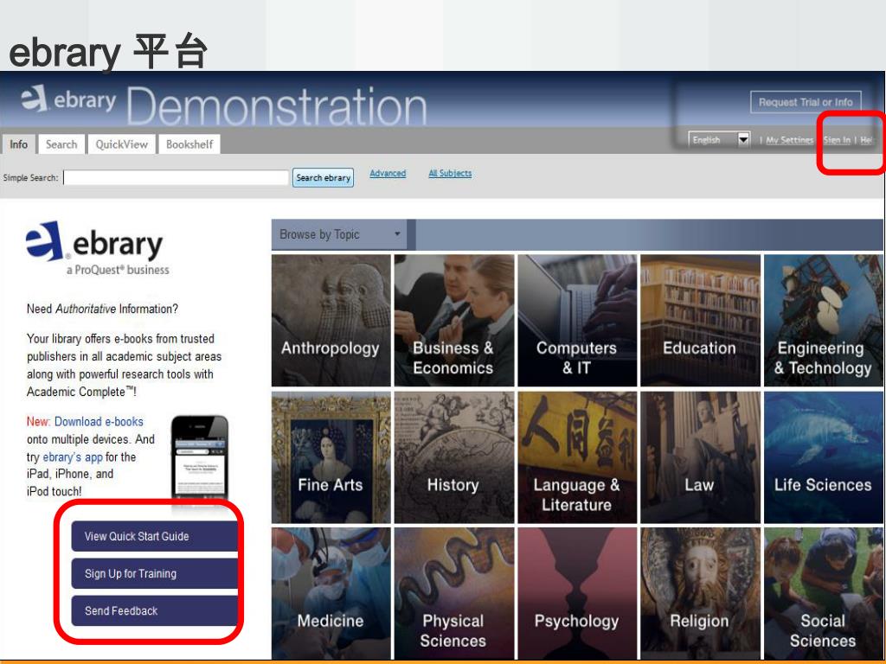Viewport: 886px width, 664px height.
Task: Follow the ebrary's app link
Action: [x=73, y=456]
